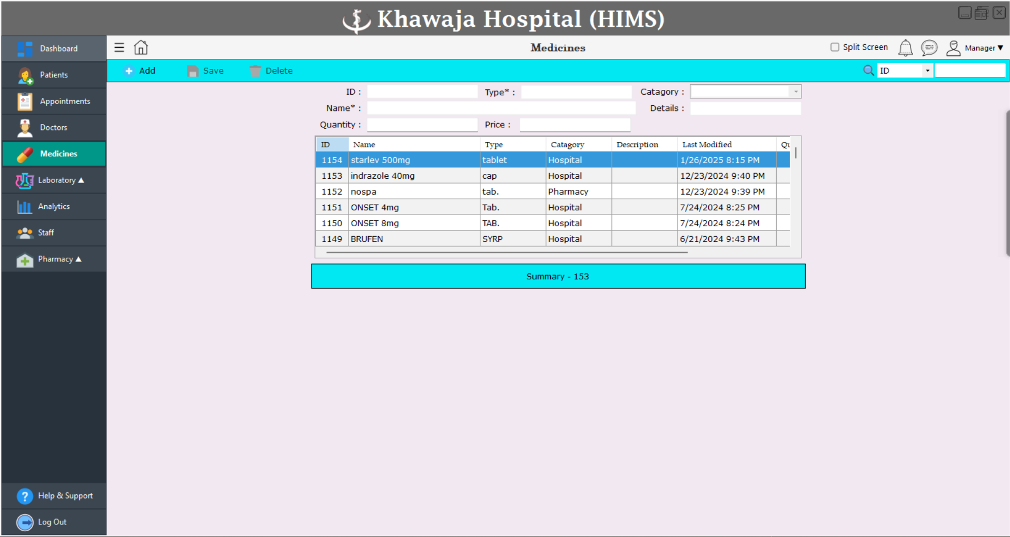Click the search magnifier icon
The height and width of the screenshot is (537, 1010).
[868, 70]
